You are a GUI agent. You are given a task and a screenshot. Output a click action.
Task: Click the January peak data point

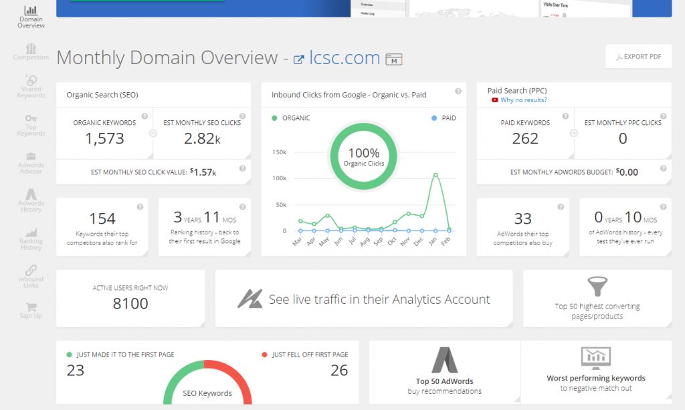coord(435,175)
